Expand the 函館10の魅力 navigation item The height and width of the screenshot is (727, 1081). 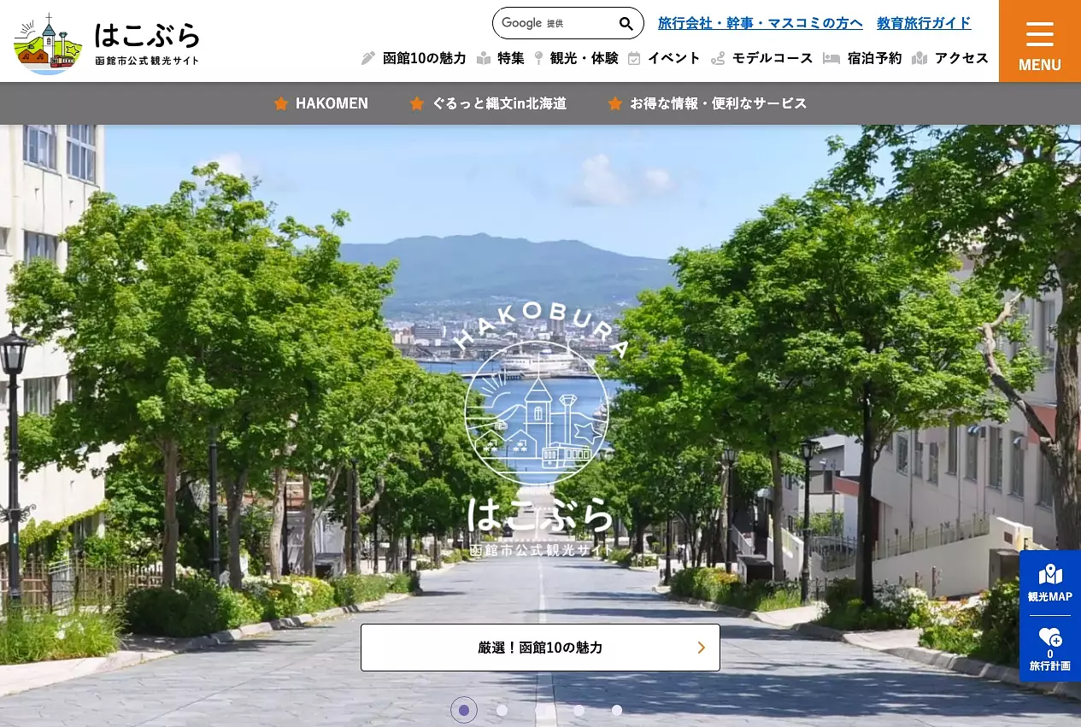[x=424, y=58]
